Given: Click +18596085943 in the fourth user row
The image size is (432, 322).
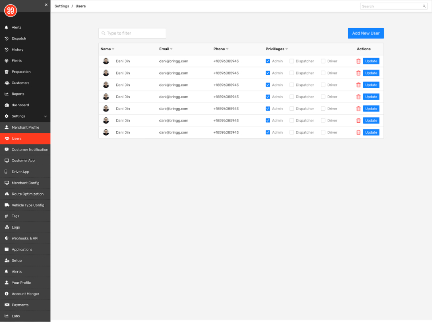Looking at the screenshot, I should [226, 97].
